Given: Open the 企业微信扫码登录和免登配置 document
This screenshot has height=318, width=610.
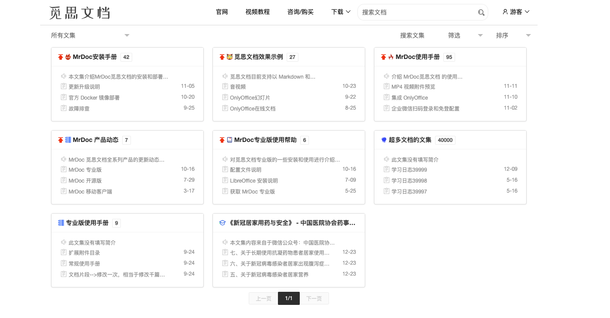Looking at the screenshot, I should [x=425, y=108].
